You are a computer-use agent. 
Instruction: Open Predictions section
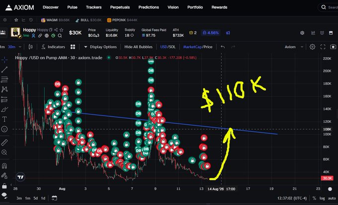click(149, 7)
